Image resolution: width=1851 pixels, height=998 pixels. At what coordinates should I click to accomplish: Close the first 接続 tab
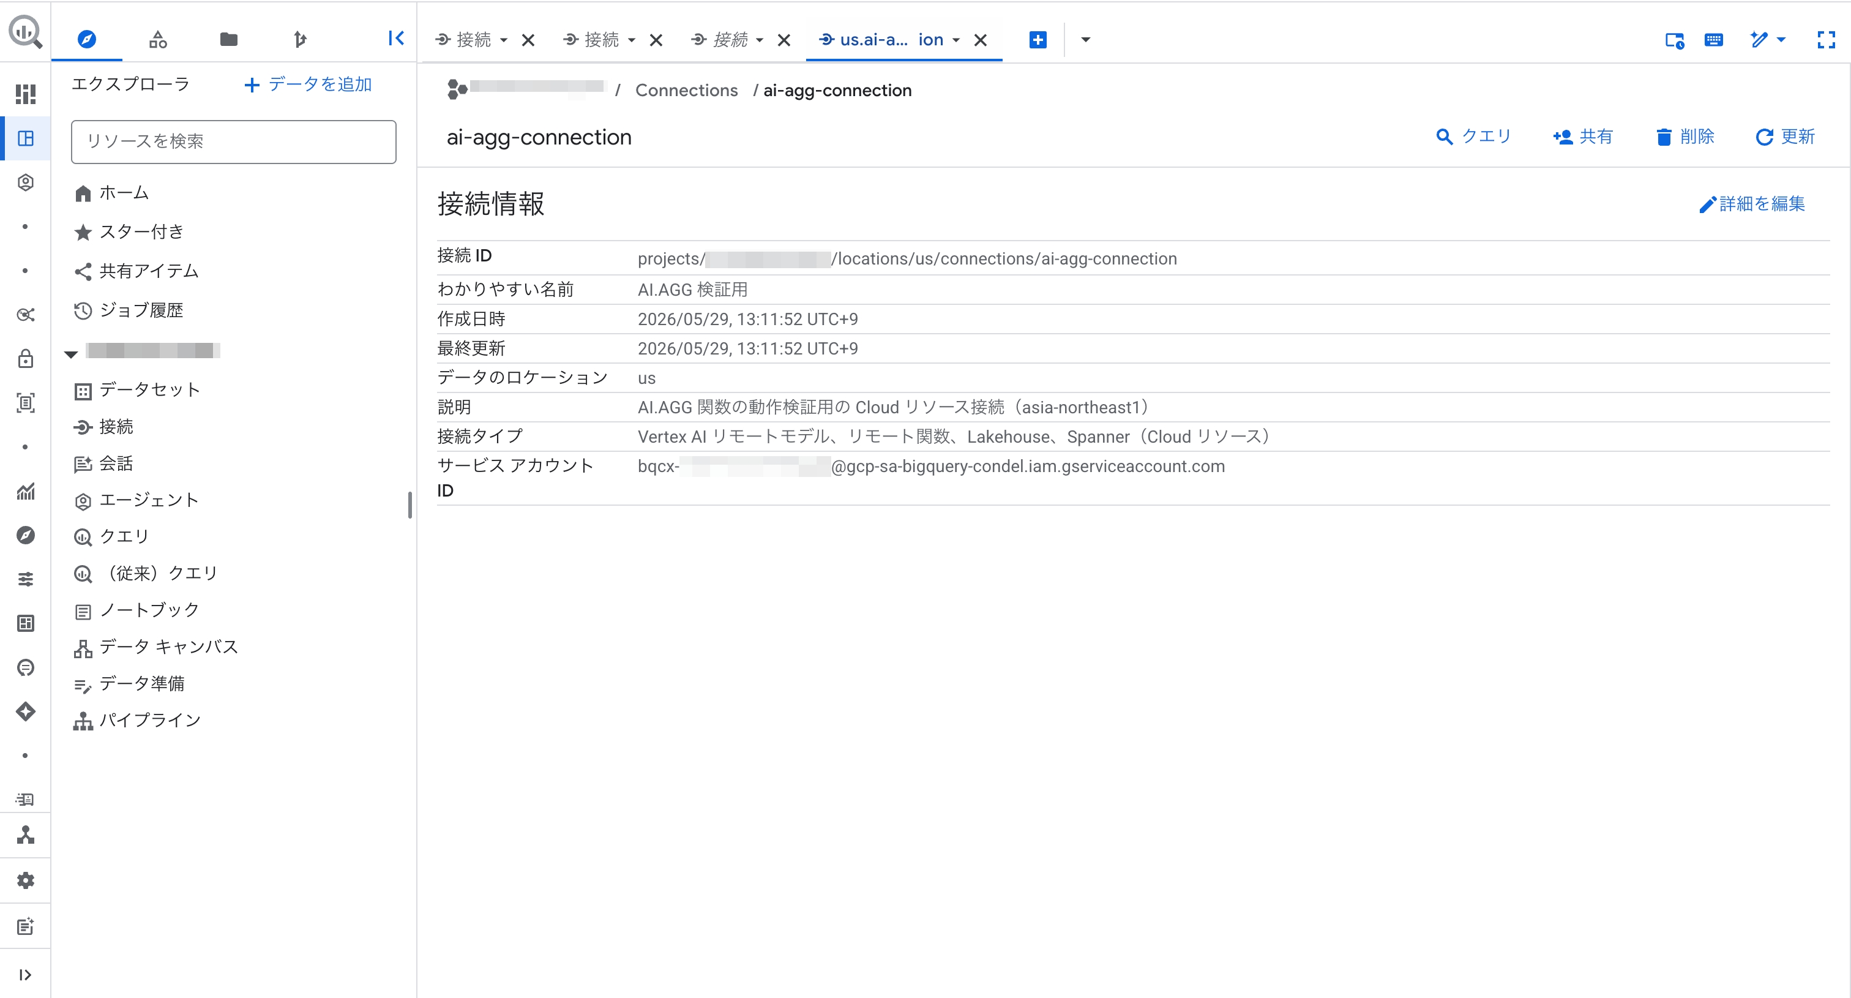click(x=528, y=40)
